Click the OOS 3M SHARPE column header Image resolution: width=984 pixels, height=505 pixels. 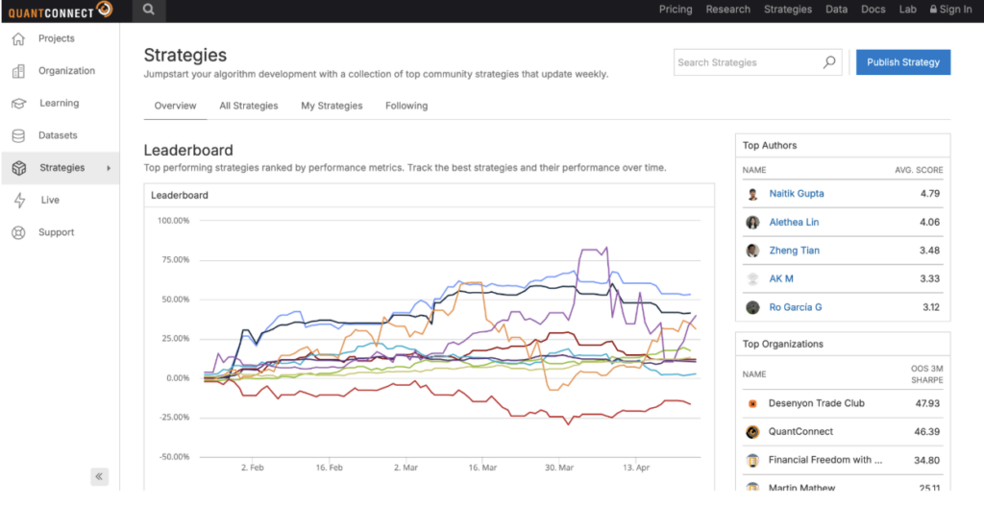click(x=927, y=373)
